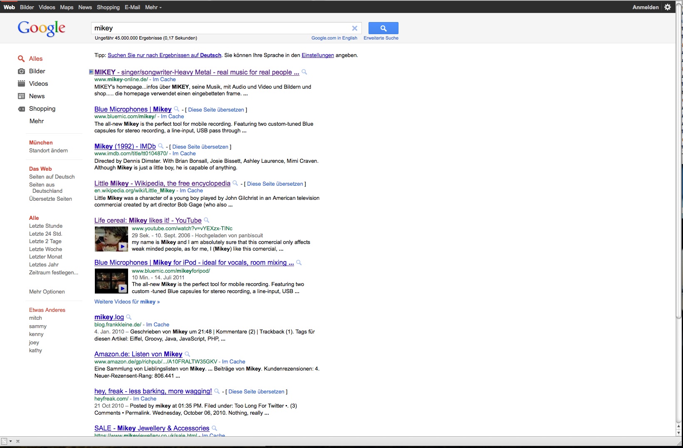The image size is (683, 448).
Task: Filter by Übersetzte Seiten
Action: coord(50,199)
